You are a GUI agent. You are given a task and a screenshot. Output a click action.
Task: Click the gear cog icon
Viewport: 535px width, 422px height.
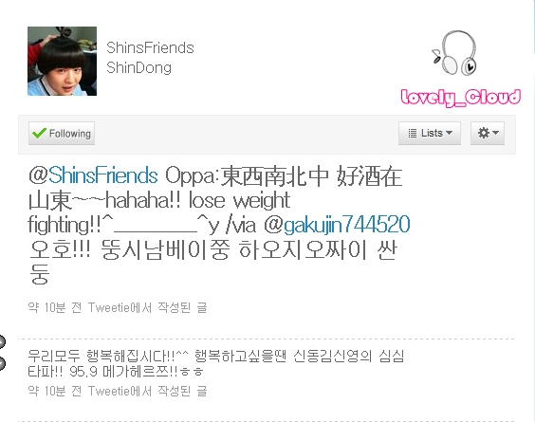484,133
